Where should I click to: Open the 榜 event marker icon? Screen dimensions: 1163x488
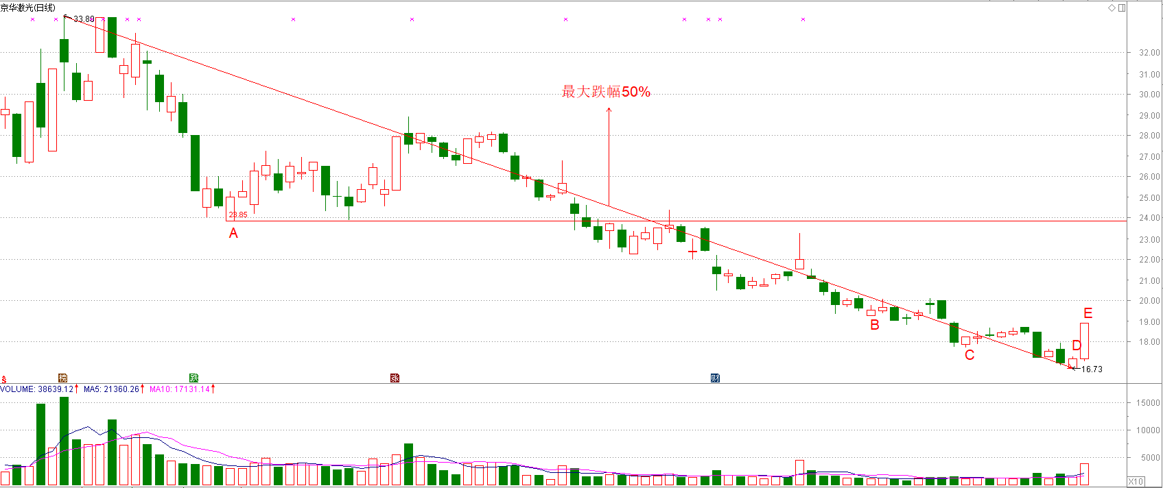point(63,378)
